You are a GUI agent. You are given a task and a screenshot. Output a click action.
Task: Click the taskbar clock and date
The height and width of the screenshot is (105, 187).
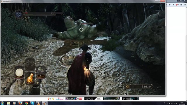[182, 103]
